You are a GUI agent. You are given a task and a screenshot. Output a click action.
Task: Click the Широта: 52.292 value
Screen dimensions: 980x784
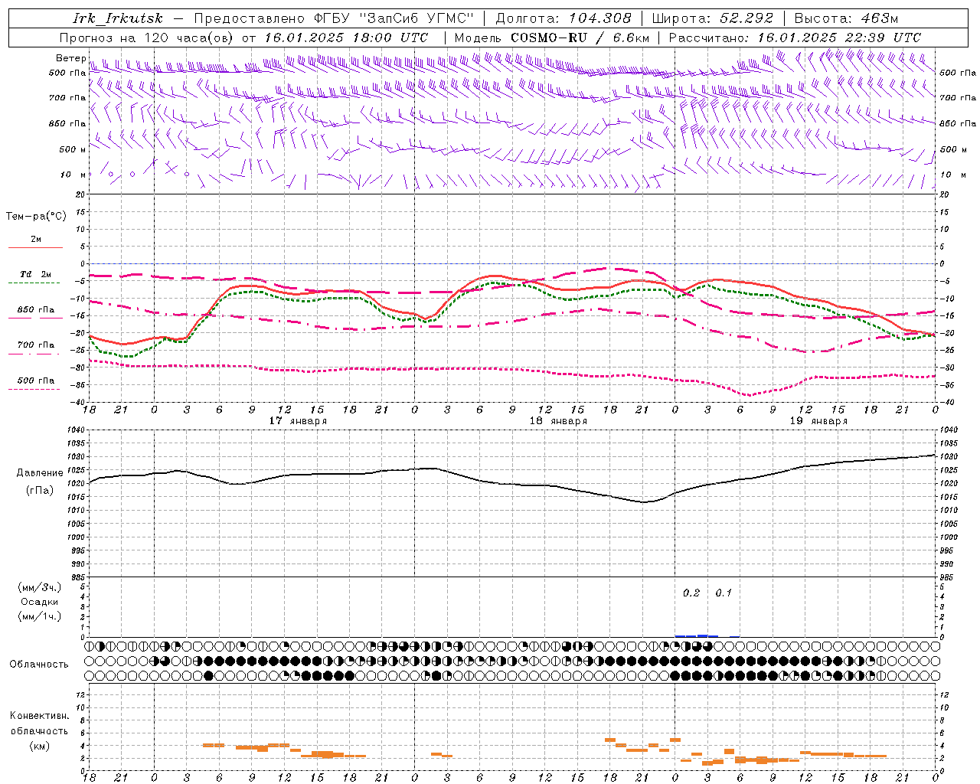(713, 18)
